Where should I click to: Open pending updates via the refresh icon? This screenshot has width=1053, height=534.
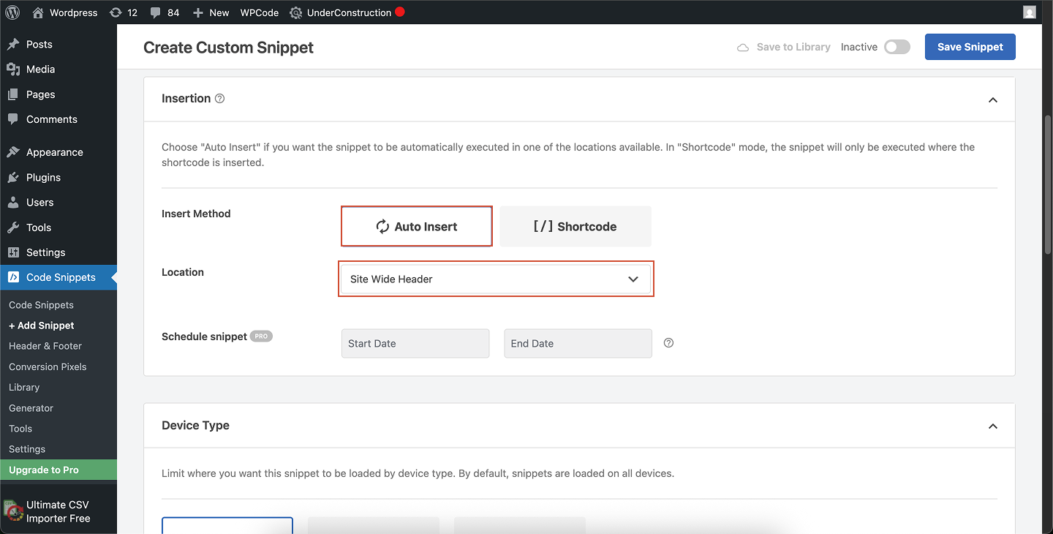pos(117,12)
